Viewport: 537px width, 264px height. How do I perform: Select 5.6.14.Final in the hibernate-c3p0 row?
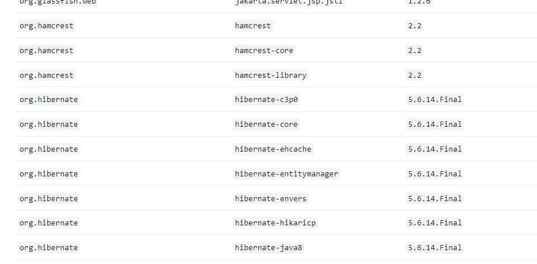pyautogui.click(x=435, y=100)
